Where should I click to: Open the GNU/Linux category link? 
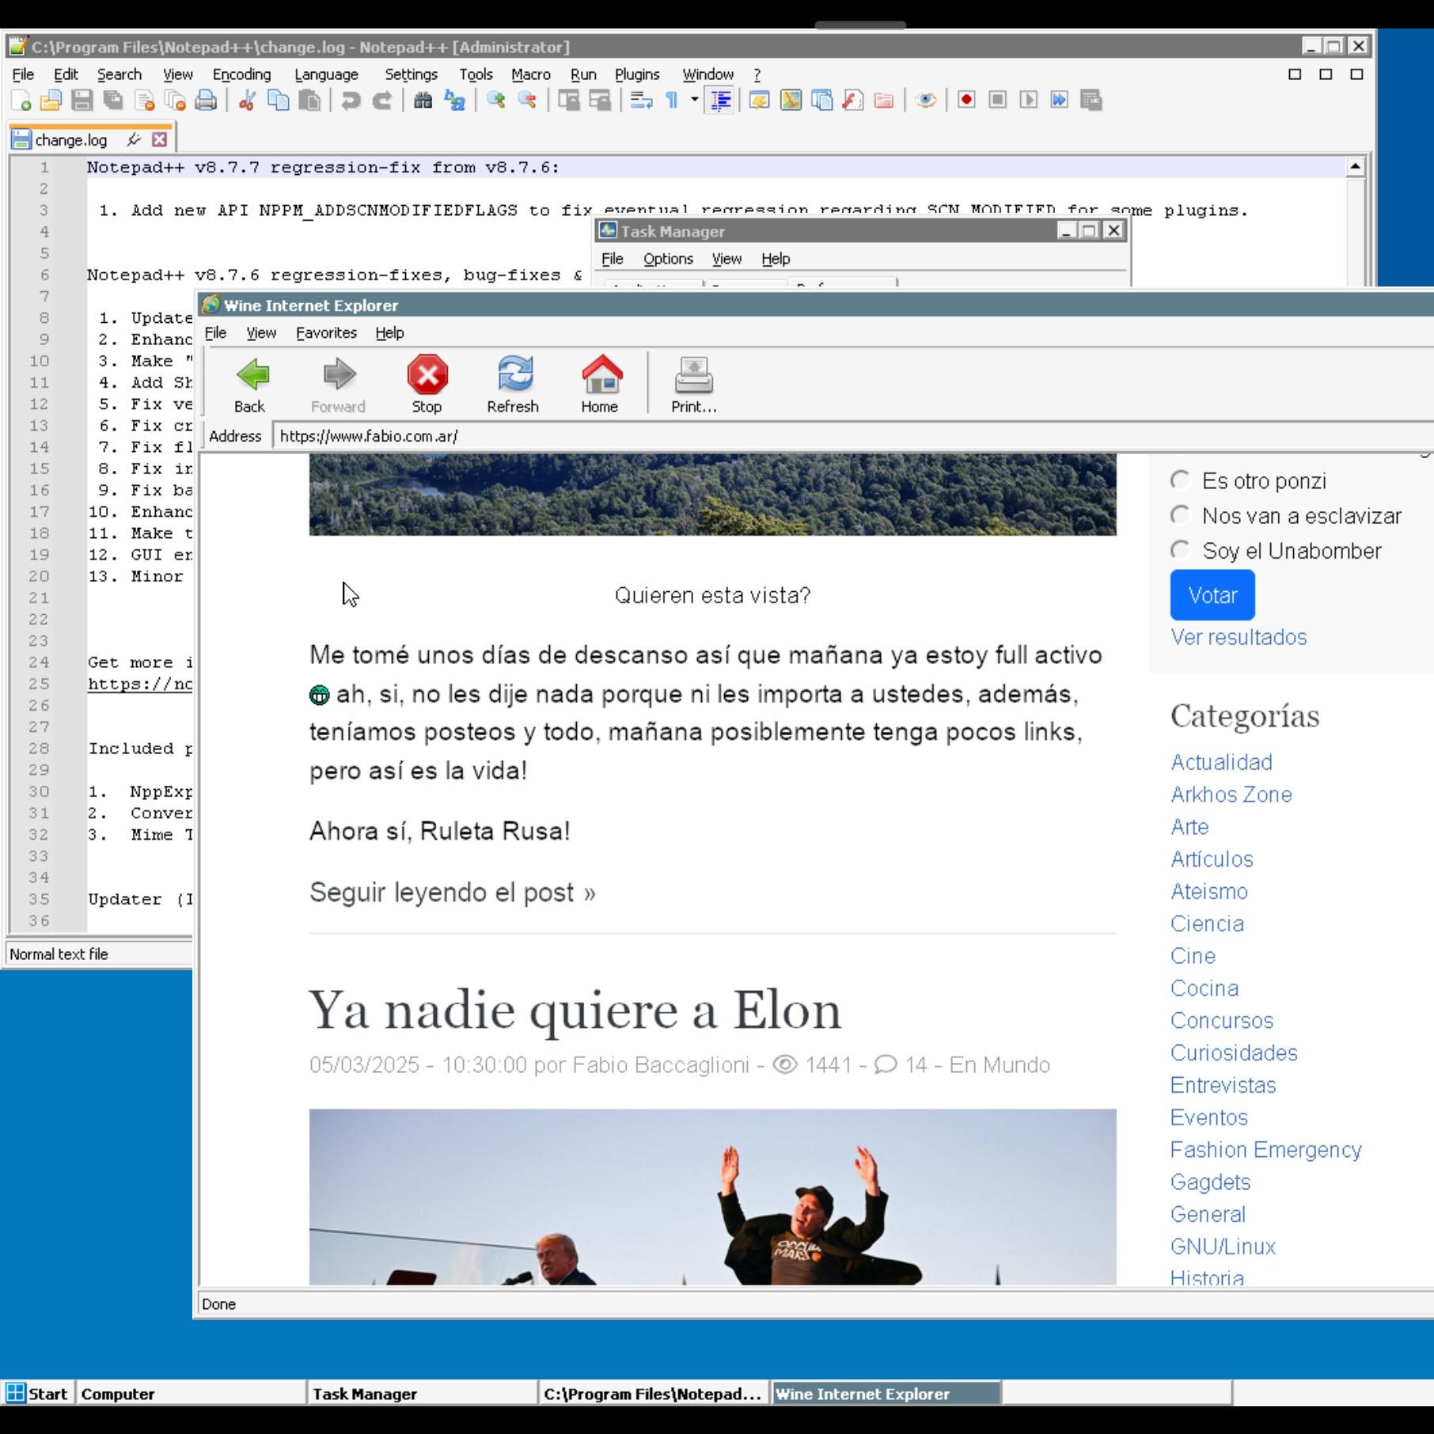click(x=1223, y=1246)
